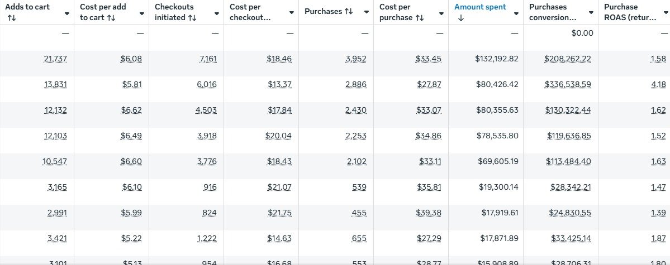Click sort arrows beside Cost per purchase

click(420, 18)
